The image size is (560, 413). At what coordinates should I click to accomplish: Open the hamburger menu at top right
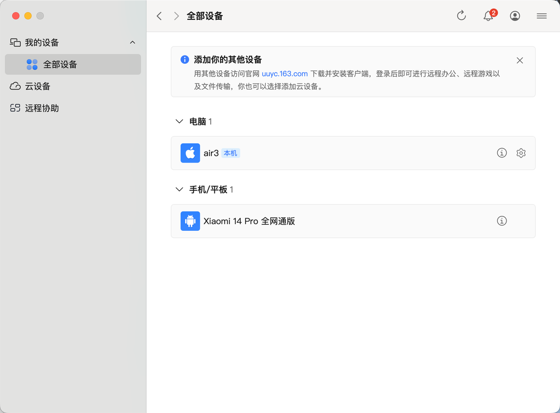click(x=542, y=16)
